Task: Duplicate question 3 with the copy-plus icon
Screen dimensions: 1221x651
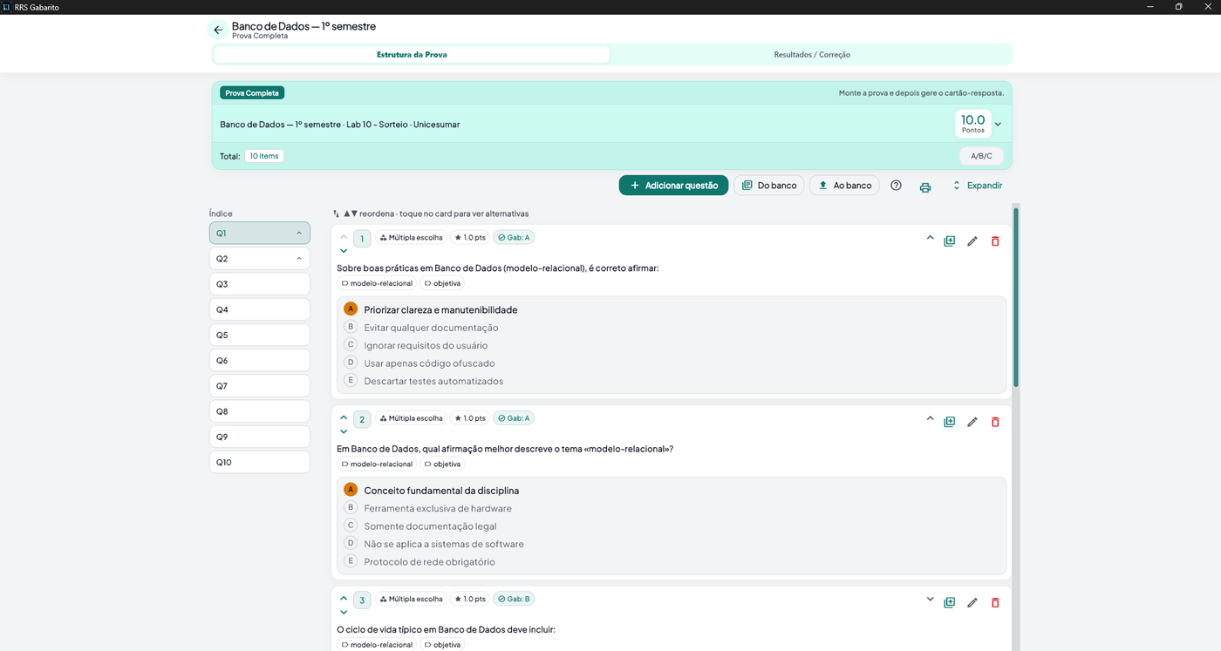Action: (950, 602)
